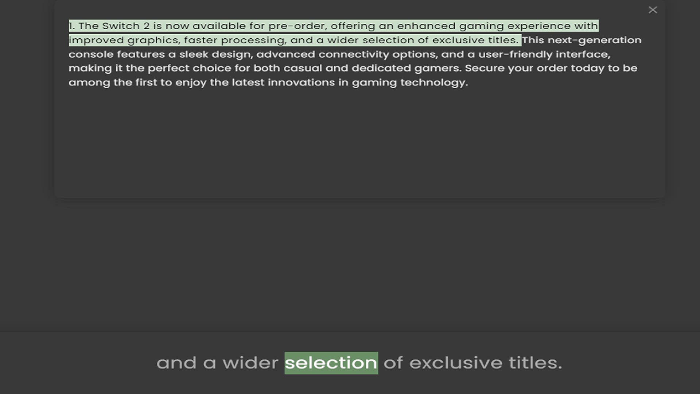The width and height of the screenshot is (700, 394).
Task: Close the reading panel with the X
Action: click(x=653, y=10)
